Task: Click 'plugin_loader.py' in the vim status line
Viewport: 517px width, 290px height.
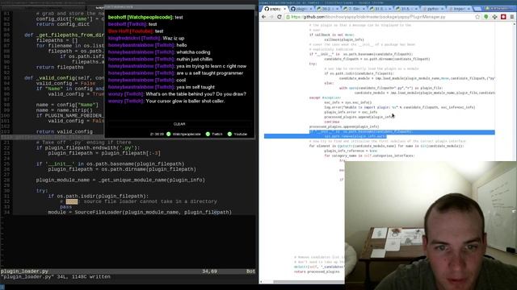Action: (x=24, y=271)
